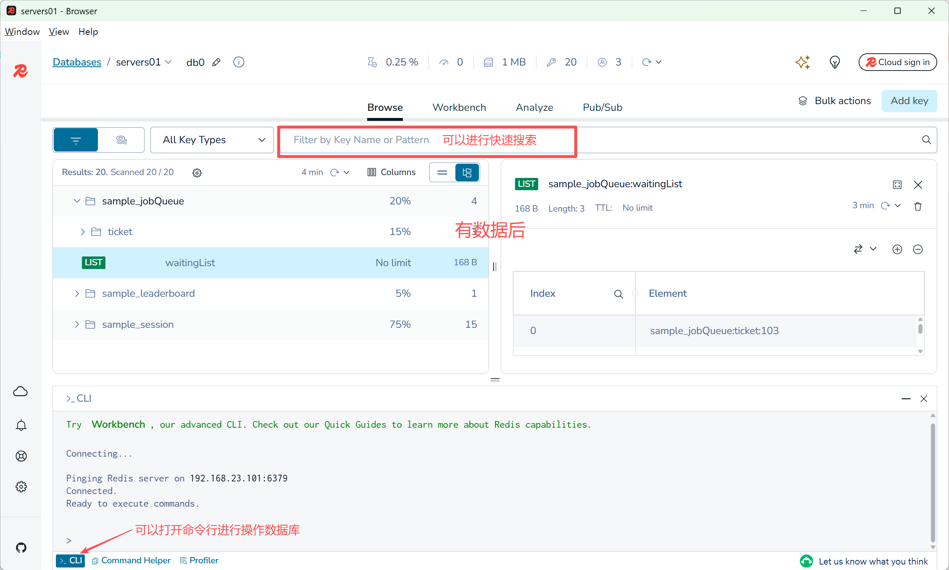Switch to list view mode
This screenshot has width=949, height=570.
(x=442, y=173)
